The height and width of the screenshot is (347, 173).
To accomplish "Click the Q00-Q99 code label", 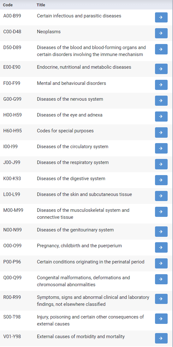I will click(x=12, y=278).
